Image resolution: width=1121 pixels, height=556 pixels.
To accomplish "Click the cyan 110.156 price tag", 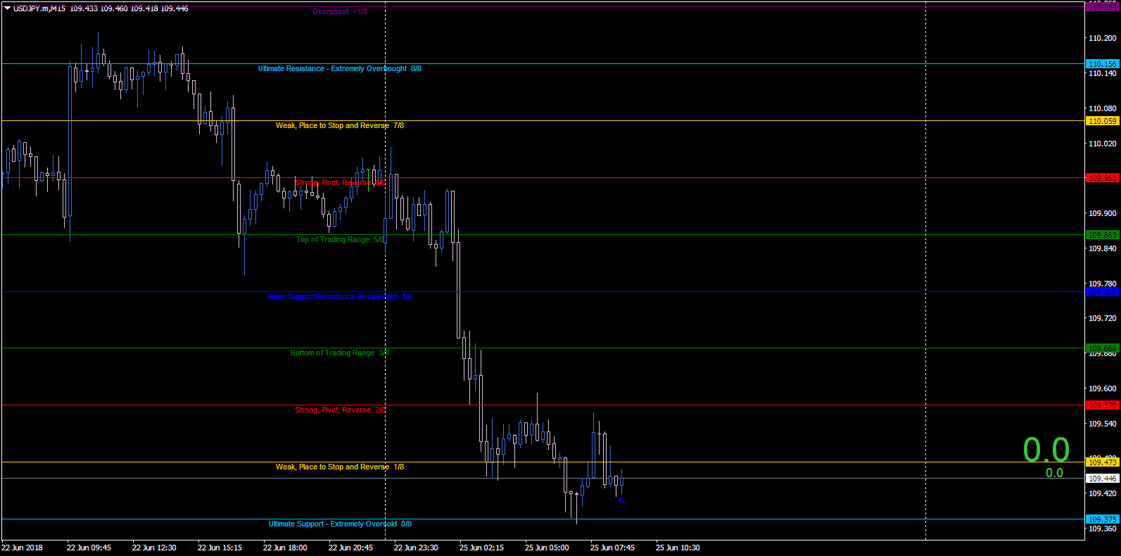I will [1103, 64].
